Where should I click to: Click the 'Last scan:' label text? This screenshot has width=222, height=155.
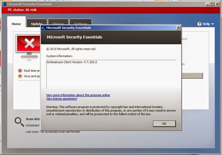tap(32, 132)
